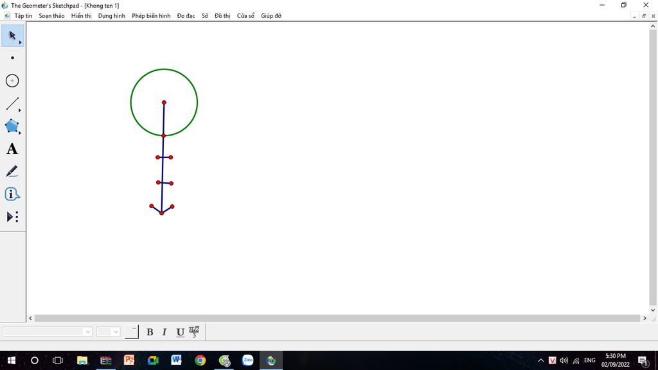Screen dimensions: 658x370
Task: Open WinRAR from taskbar
Action: (x=106, y=360)
